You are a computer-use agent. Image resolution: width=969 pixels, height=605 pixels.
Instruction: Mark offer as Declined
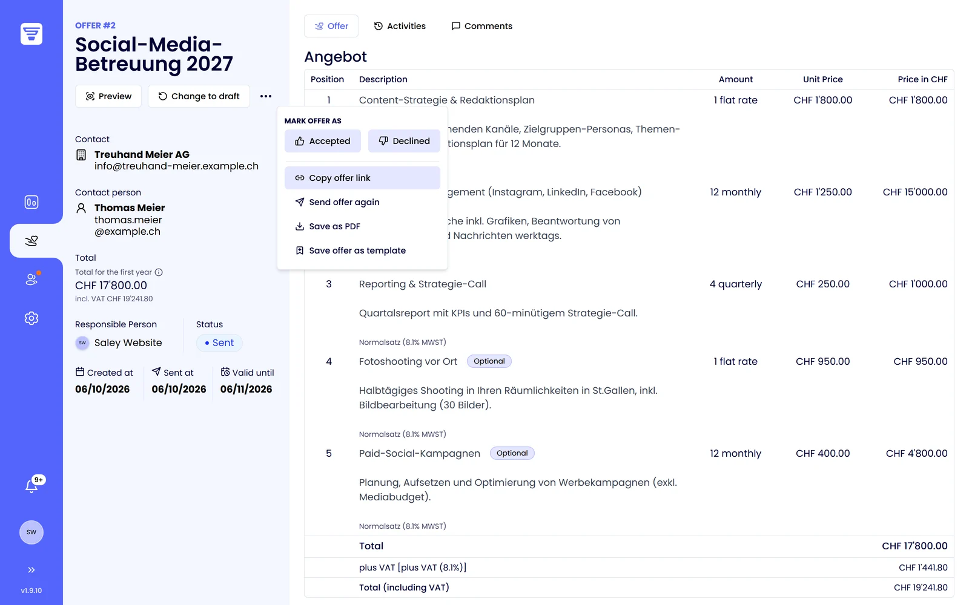click(x=404, y=141)
